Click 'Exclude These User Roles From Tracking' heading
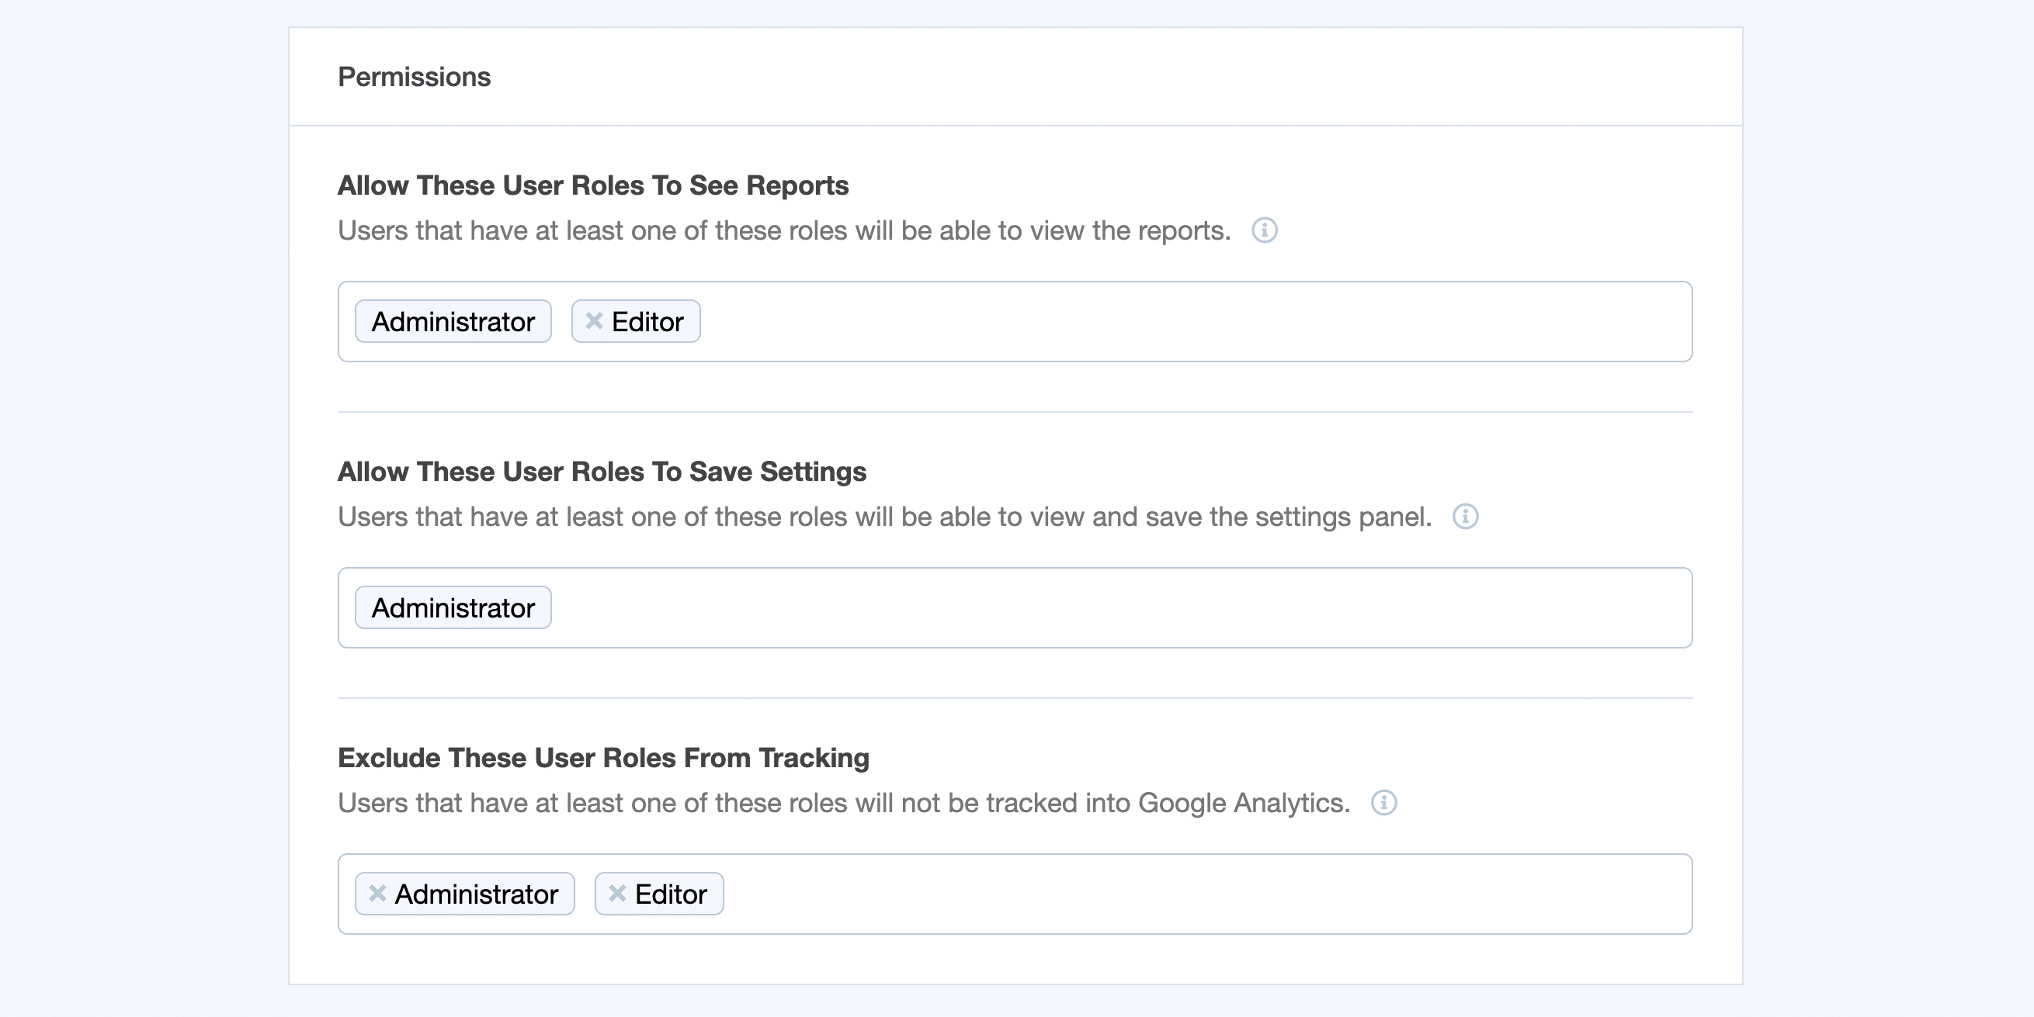Screen dimensions: 2034x1017 pos(603,758)
